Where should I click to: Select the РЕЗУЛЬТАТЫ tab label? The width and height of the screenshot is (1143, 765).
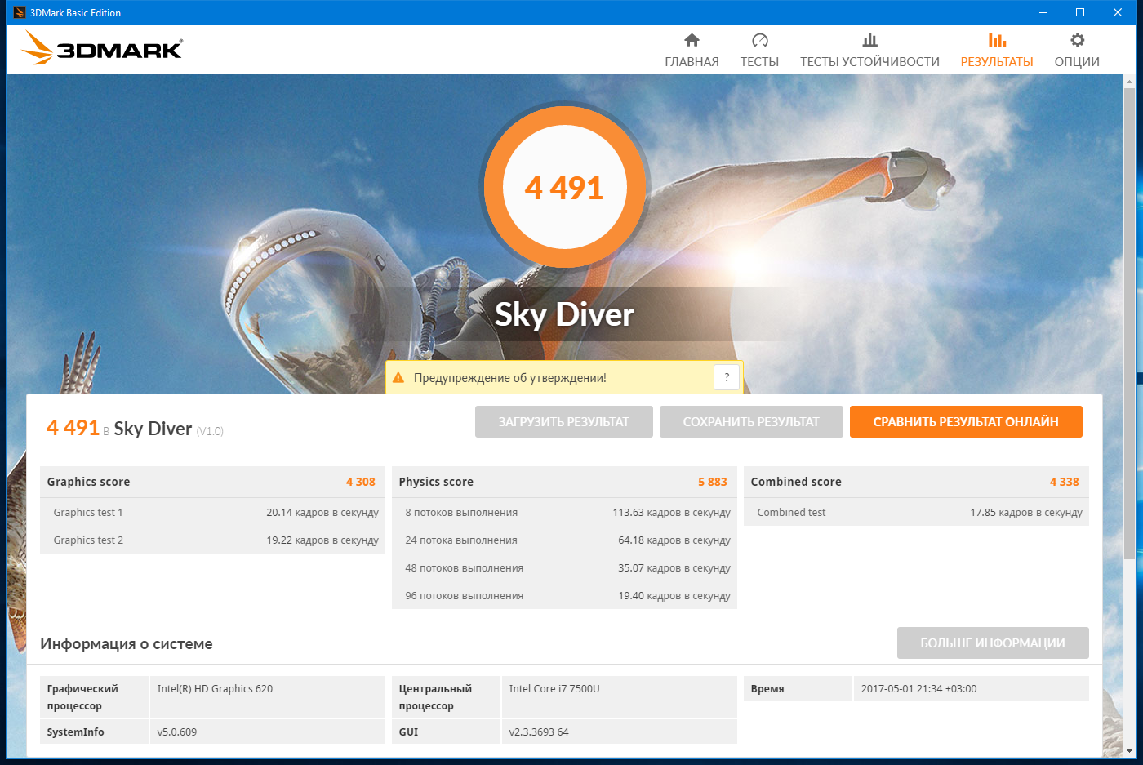click(x=997, y=62)
